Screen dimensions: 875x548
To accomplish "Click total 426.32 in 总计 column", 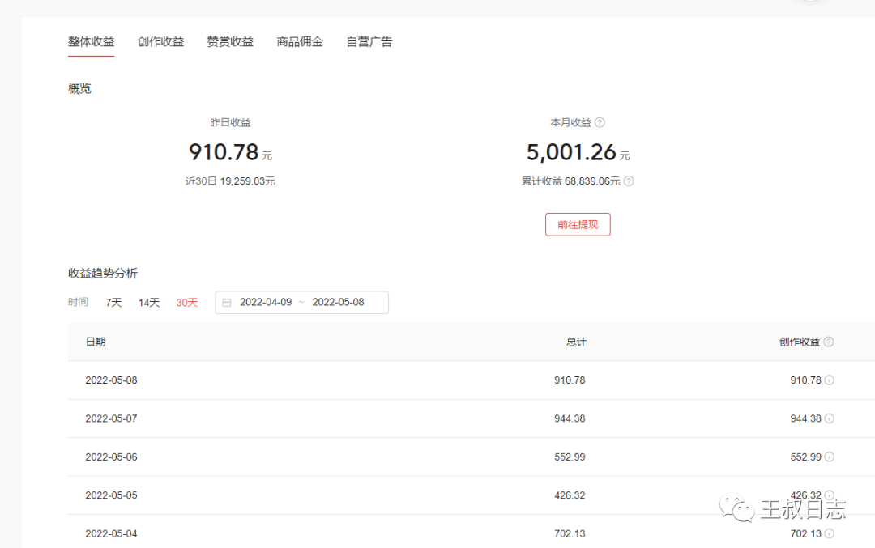I will coord(570,495).
